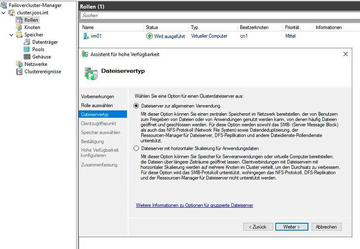Select the Zusammenfassung wizard step
The width and height of the screenshot is (360, 249).
coord(99,165)
